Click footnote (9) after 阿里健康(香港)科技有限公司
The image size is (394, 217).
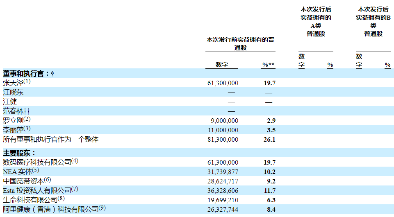tap(102, 208)
